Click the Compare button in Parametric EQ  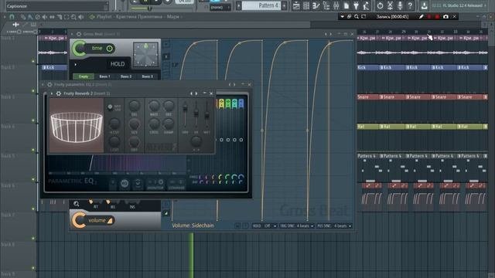coord(176,185)
